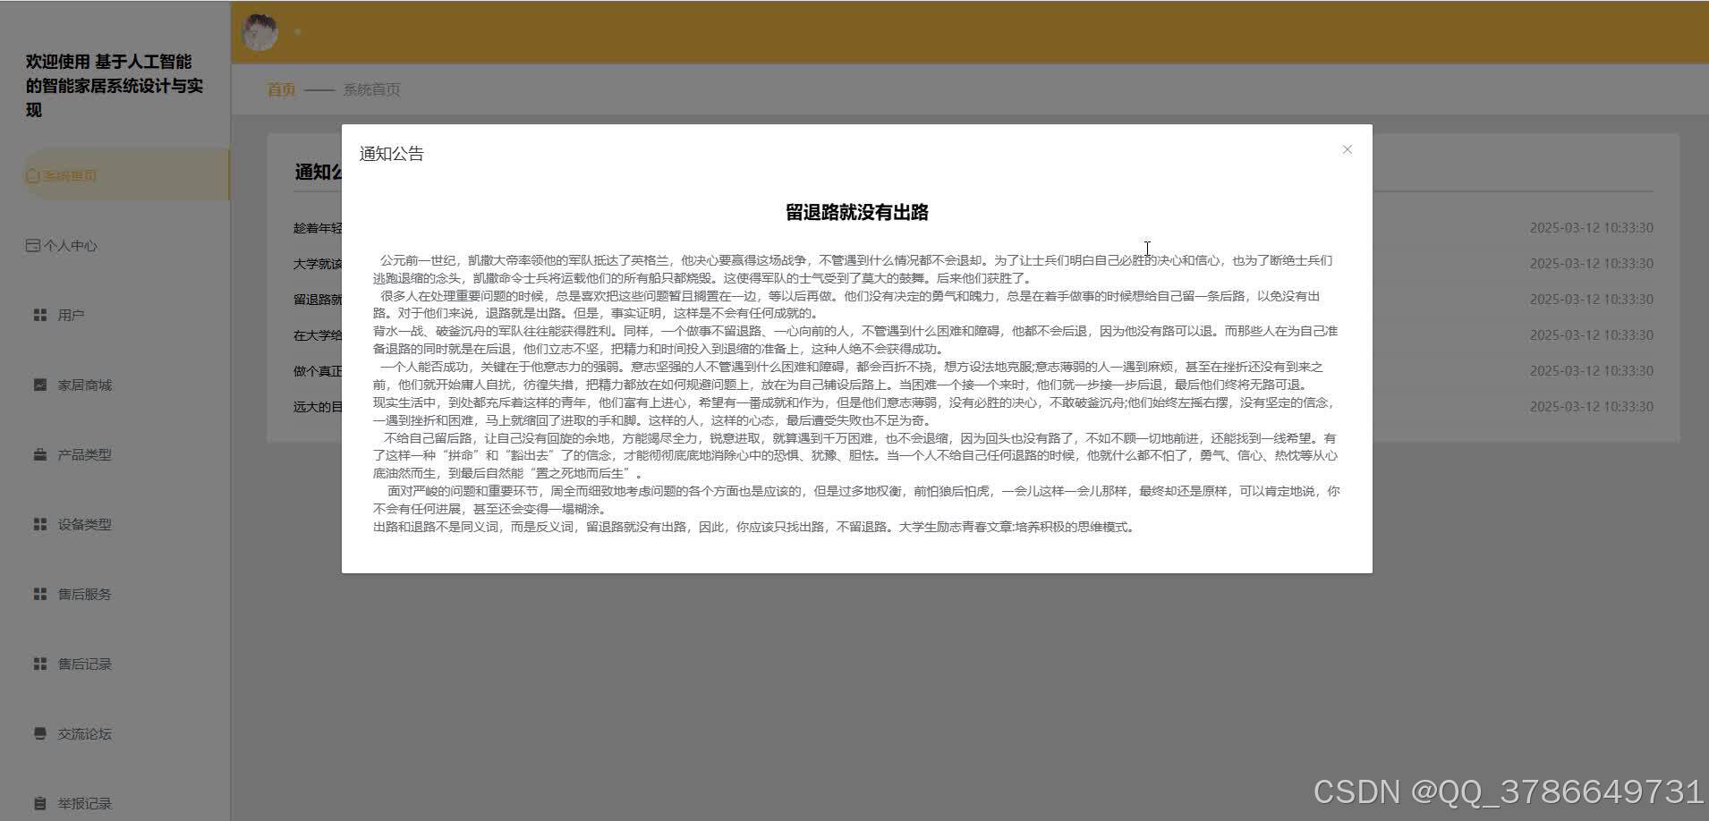Viewport: 1709px width, 821px height.
Task: Open the 首页 breadcrumb link
Action: tap(280, 89)
